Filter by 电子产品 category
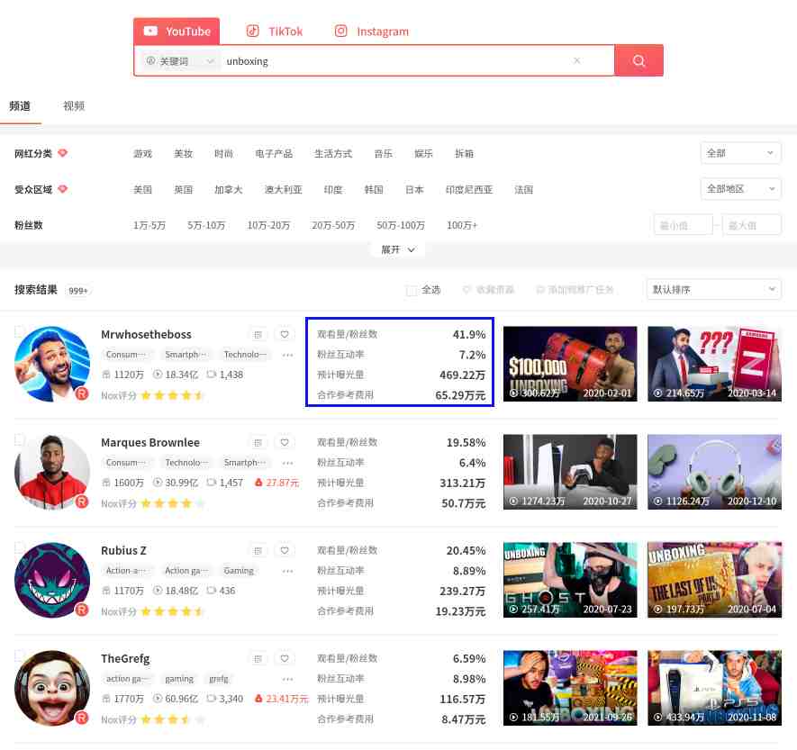797x750 pixels. coord(274,153)
